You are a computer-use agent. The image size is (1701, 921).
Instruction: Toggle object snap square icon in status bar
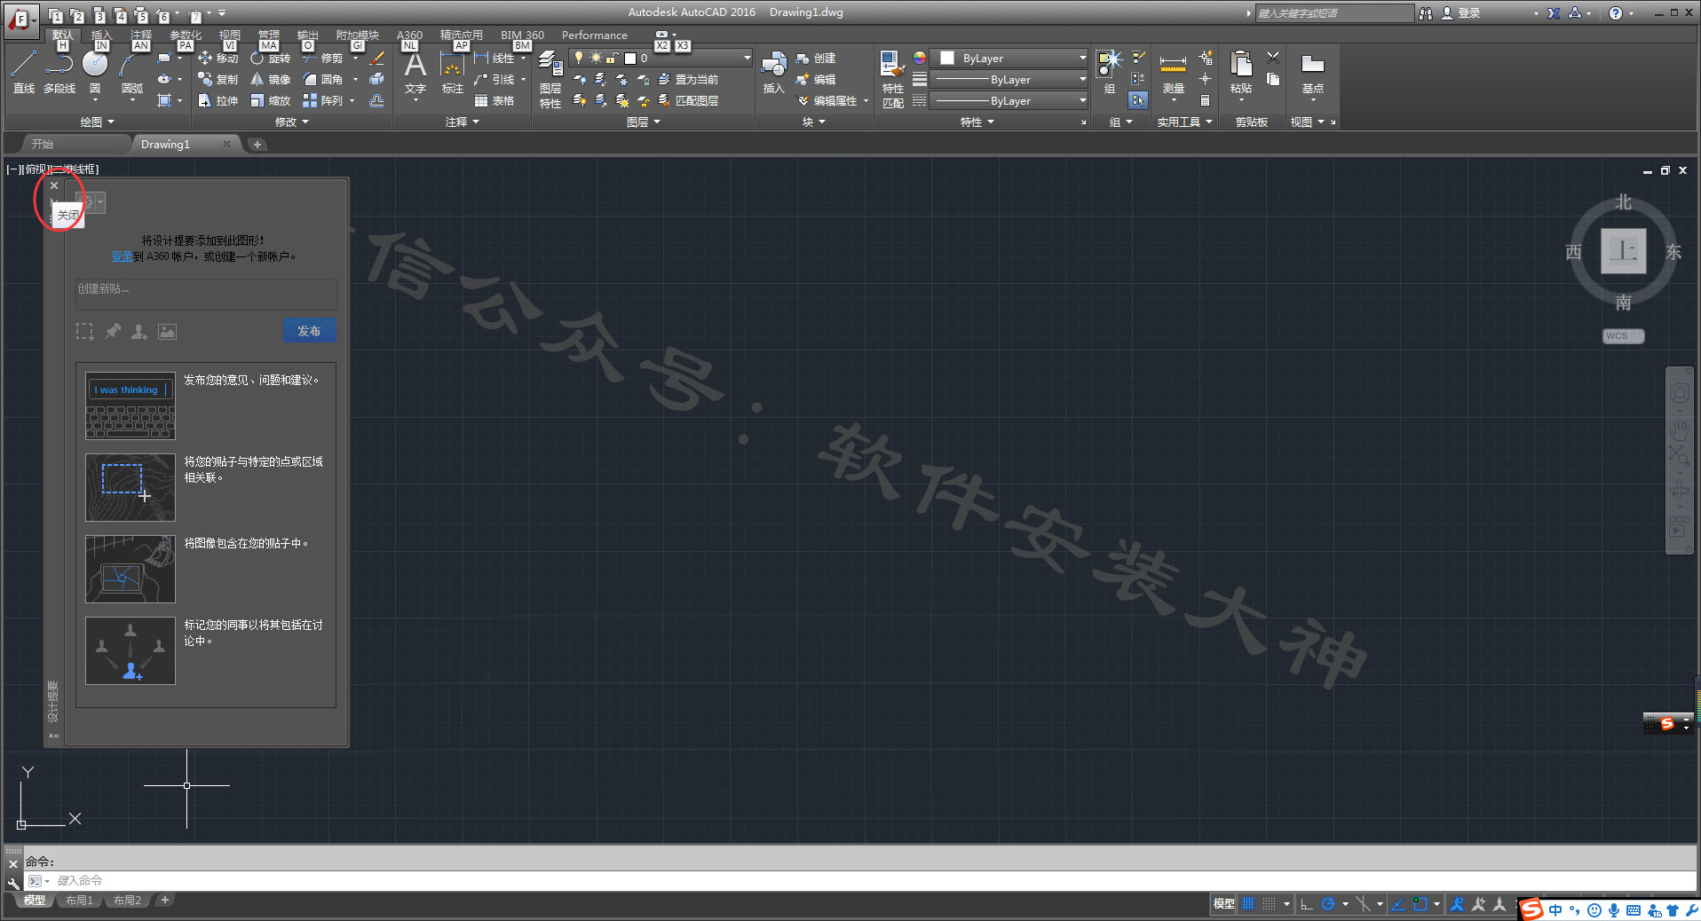1420,903
